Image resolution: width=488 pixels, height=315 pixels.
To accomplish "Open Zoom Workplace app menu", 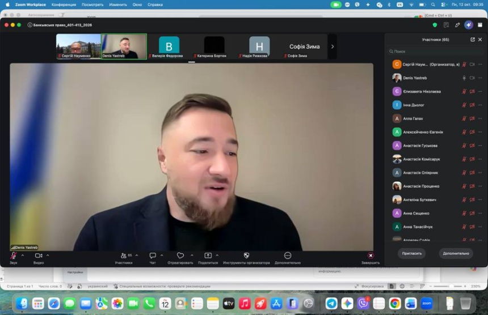I will 31,5.
